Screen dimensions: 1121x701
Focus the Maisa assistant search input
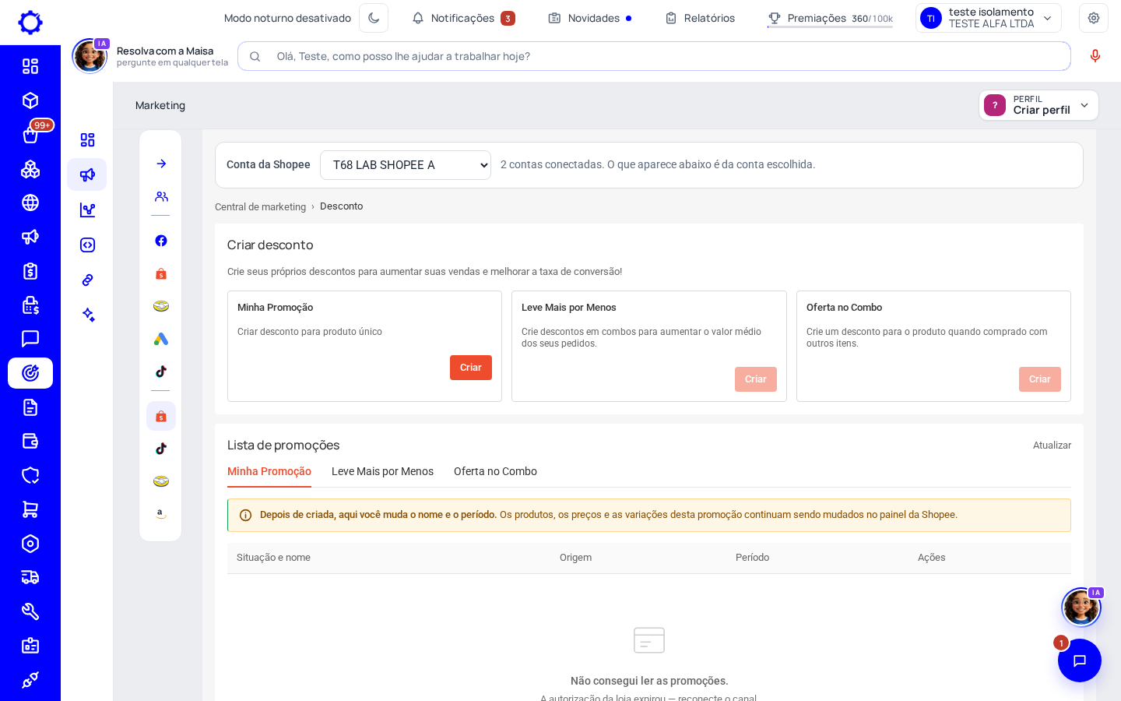(654, 56)
